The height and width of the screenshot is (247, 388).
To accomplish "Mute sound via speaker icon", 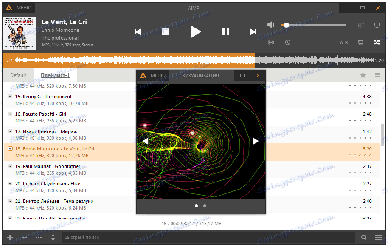I will click(271, 25).
